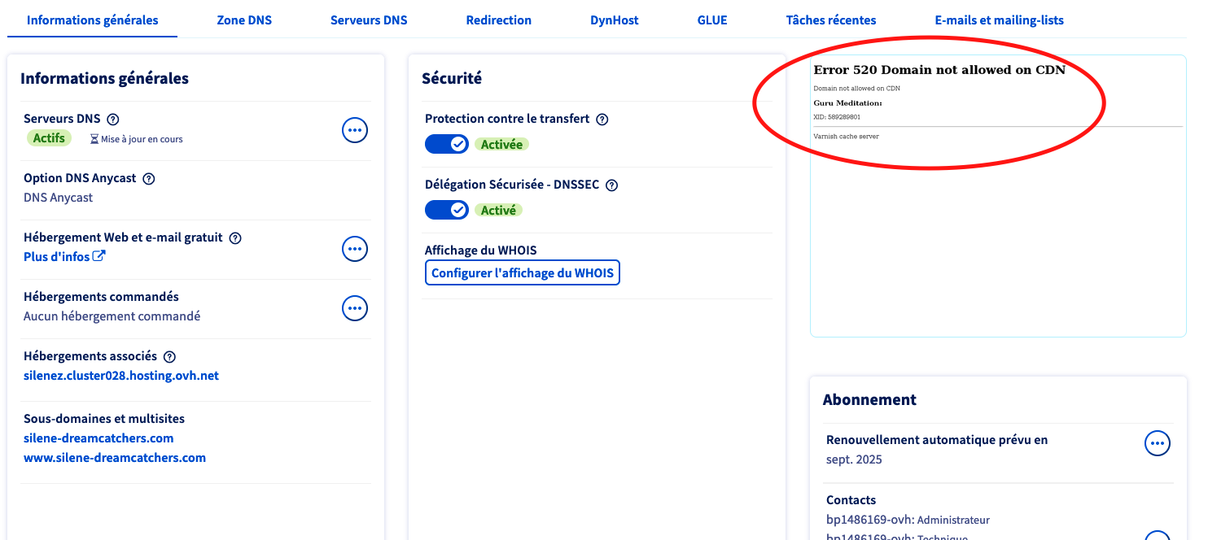Open actions menu for Hébergement Web gratuit
This screenshot has height=540, width=1208.
[x=355, y=249]
